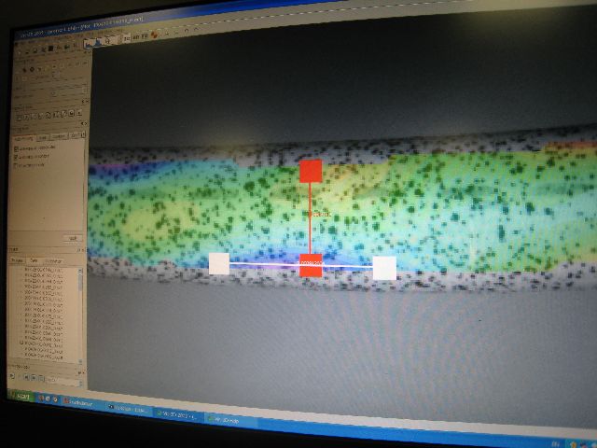Click the button below the checkbox panel
This screenshot has height=448, width=597.
[73, 238]
